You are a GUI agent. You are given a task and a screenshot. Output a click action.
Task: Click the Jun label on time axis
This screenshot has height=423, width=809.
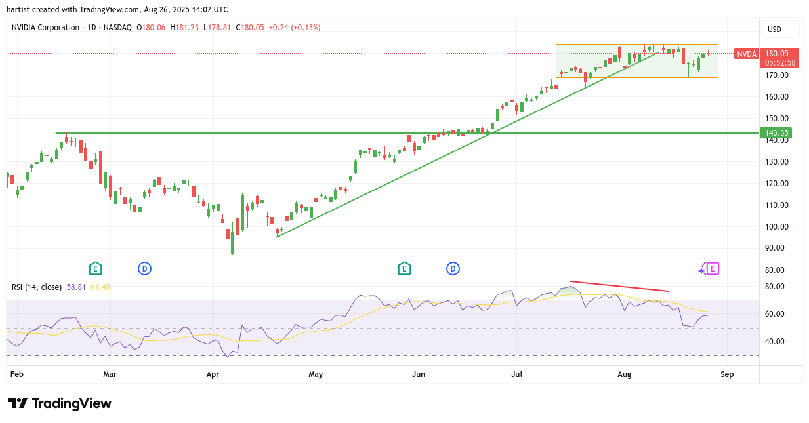419,375
